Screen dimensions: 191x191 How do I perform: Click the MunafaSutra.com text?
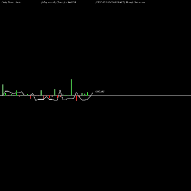point(135,2)
